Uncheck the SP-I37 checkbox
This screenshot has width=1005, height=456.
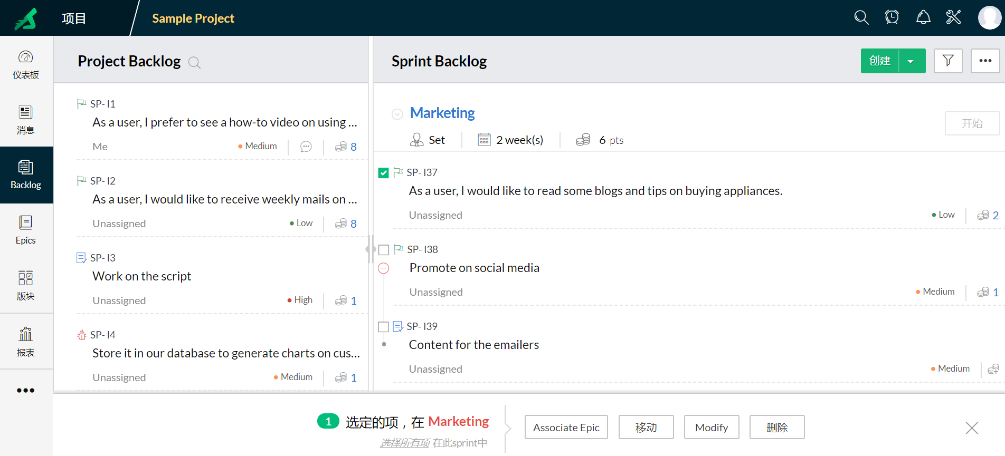tap(384, 173)
